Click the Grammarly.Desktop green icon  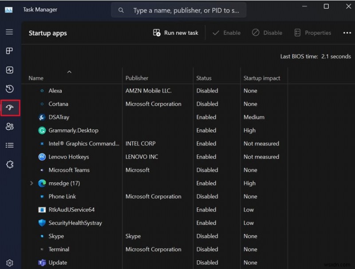point(42,131)
